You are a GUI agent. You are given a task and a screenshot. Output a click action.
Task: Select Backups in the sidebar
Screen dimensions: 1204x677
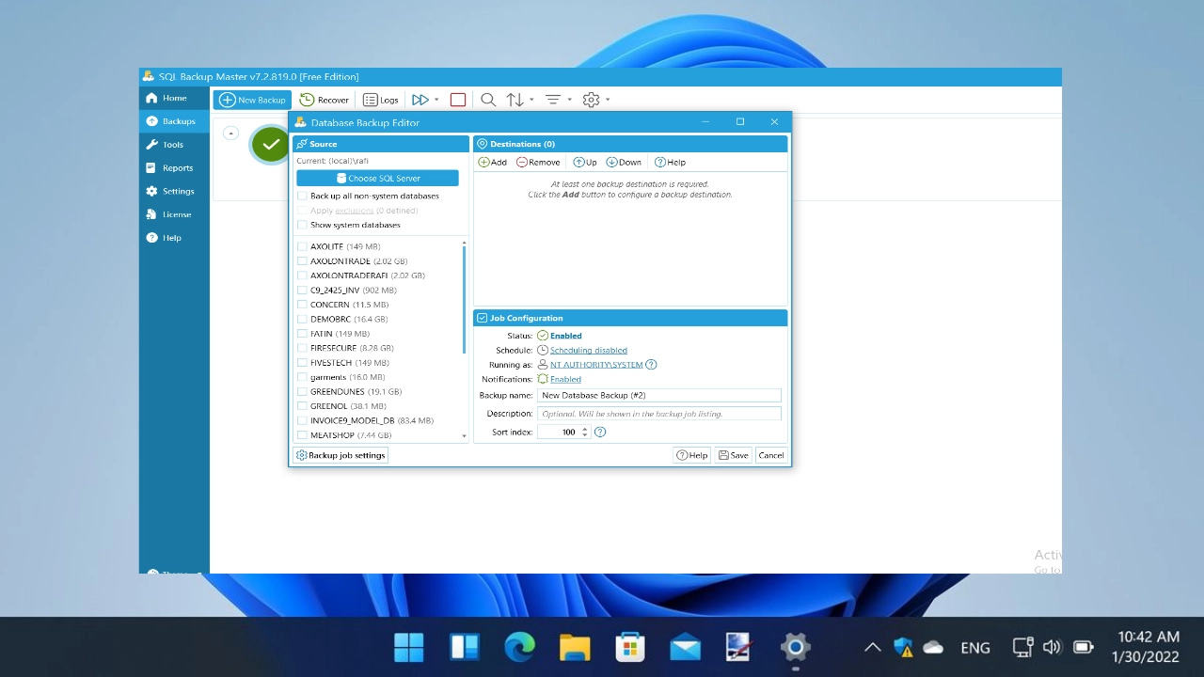pyautogui.click(x=174, y=121)
